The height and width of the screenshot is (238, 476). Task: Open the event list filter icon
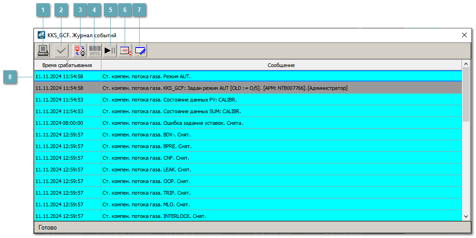coord(125,50)
